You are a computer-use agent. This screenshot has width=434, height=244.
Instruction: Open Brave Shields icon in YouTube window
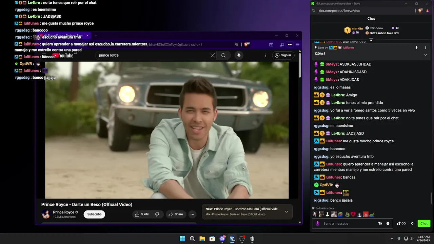246,44
